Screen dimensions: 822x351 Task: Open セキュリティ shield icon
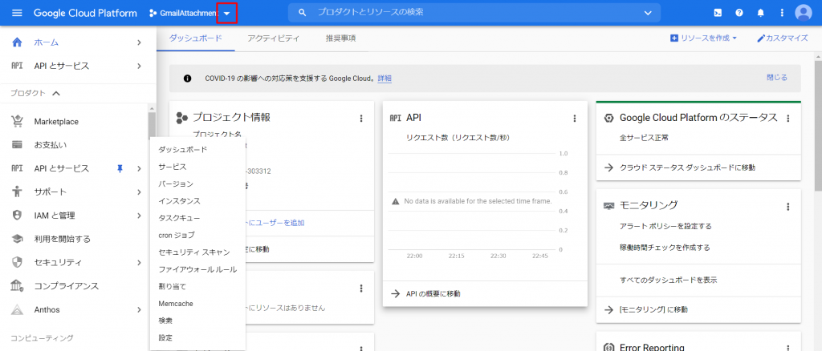(18, 262)
